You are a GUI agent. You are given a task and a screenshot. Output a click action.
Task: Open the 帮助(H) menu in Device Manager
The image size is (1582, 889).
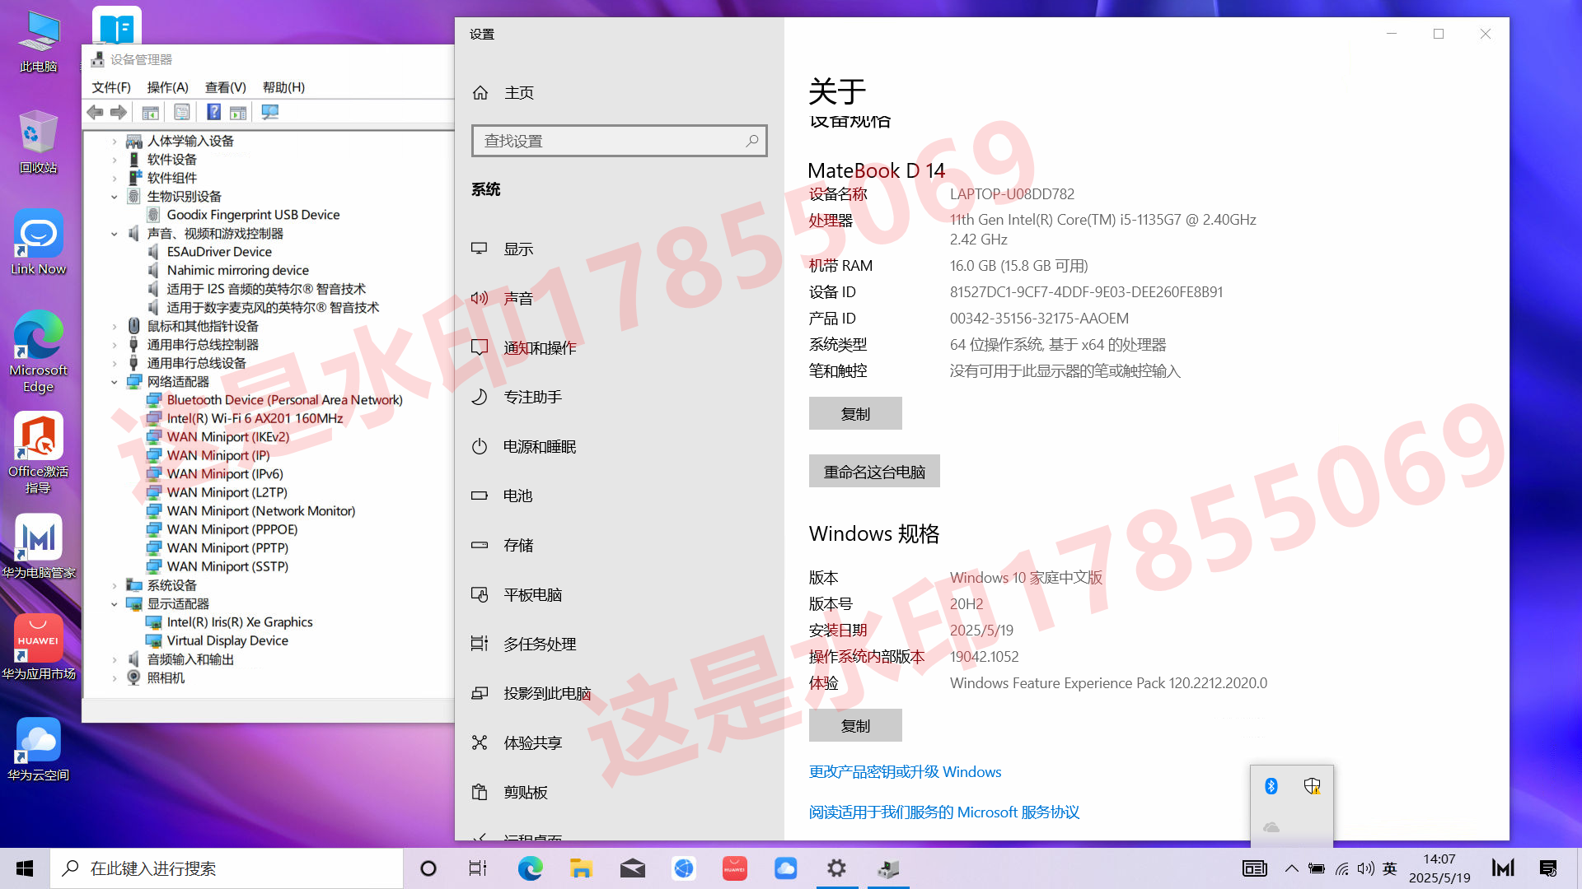pyautogui.click(x=283, y=87)
